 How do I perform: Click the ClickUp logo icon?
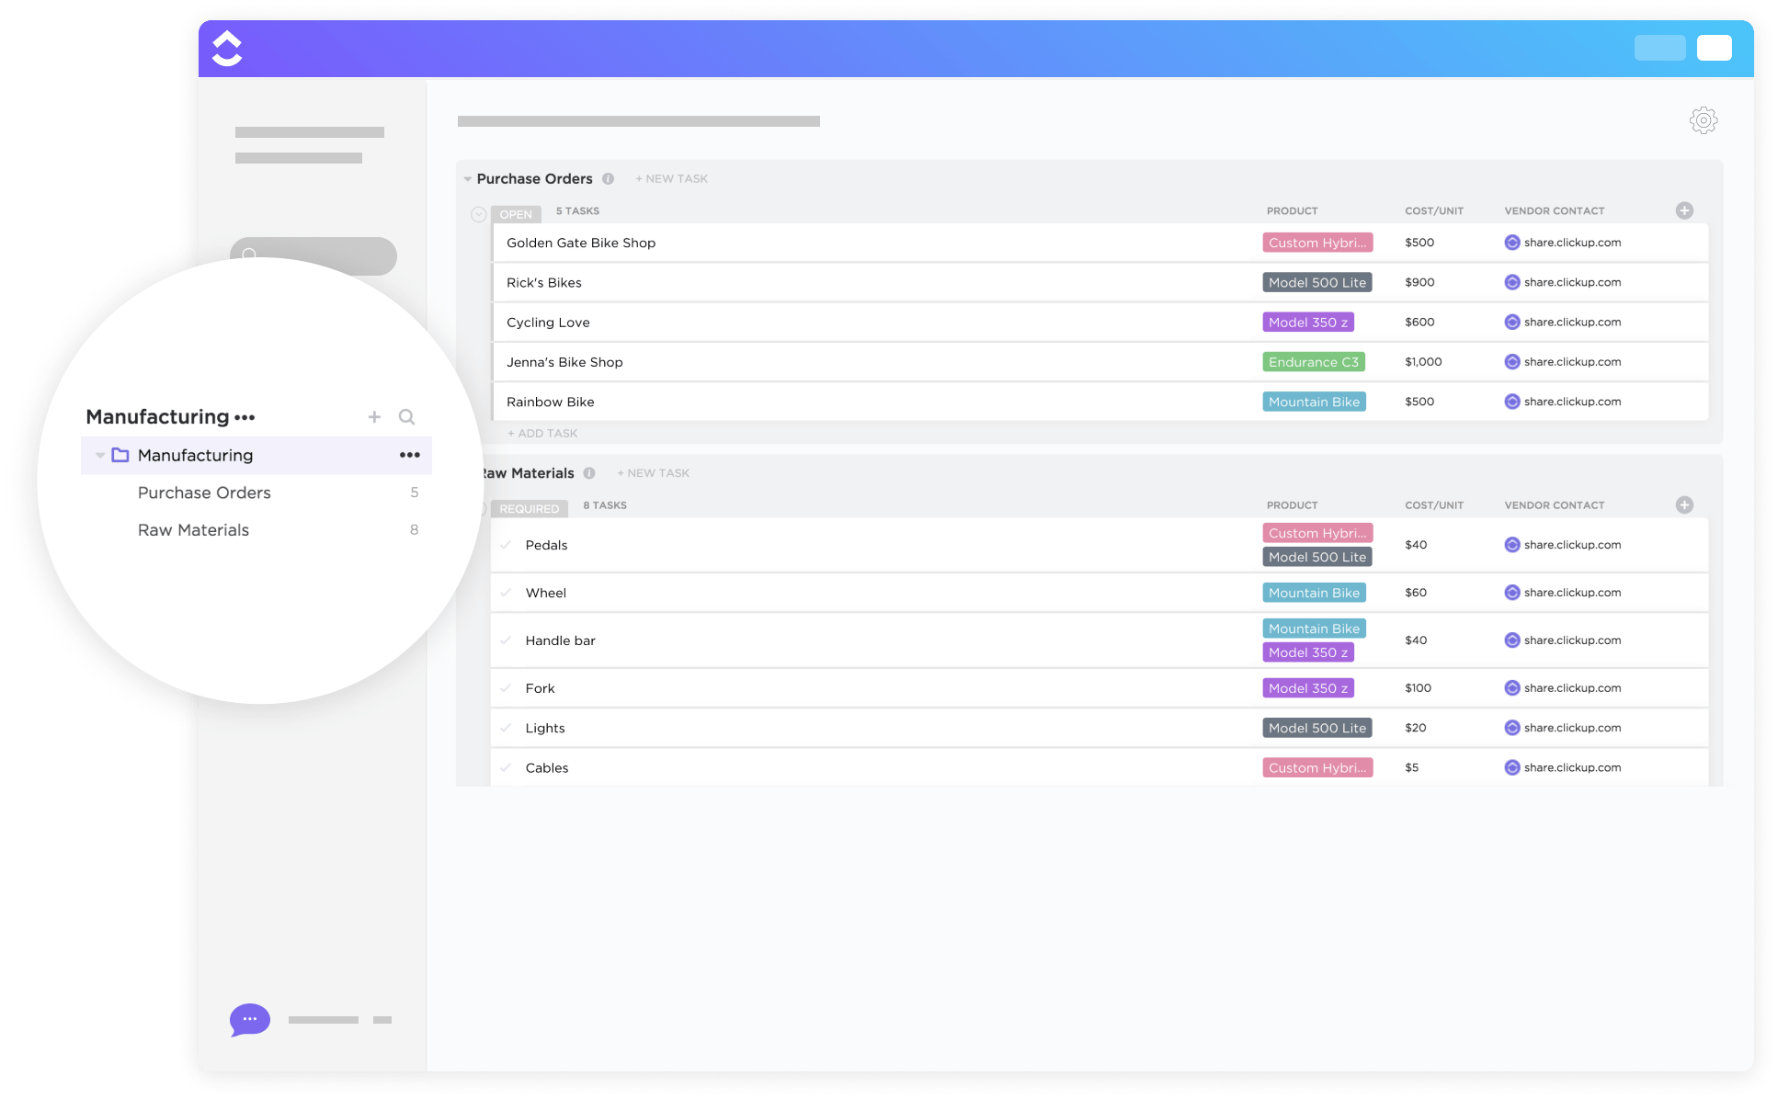[x=226, y=48]
